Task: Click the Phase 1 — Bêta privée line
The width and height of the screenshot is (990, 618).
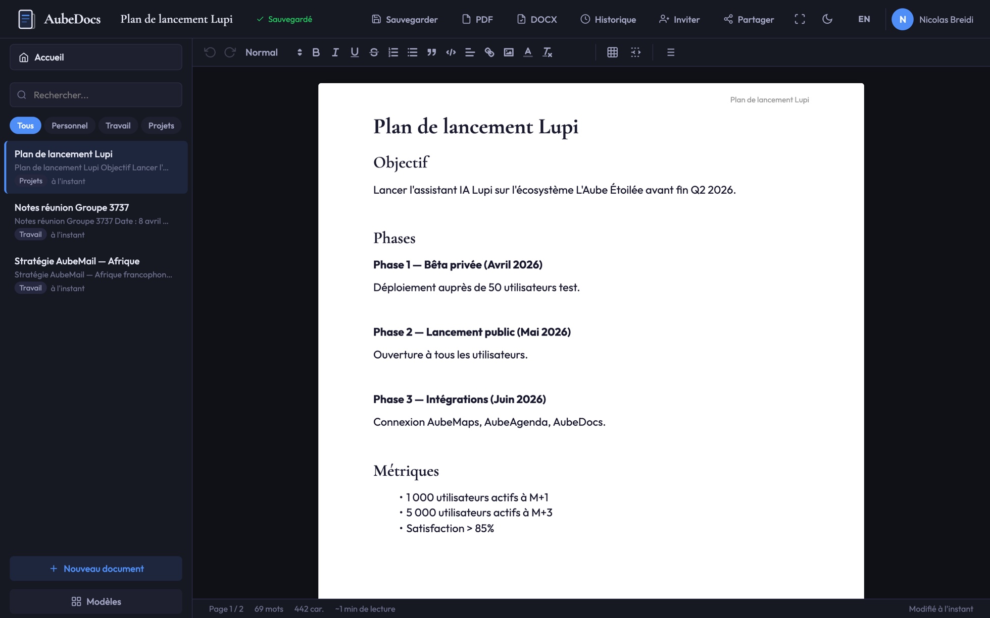Action: 458,264
